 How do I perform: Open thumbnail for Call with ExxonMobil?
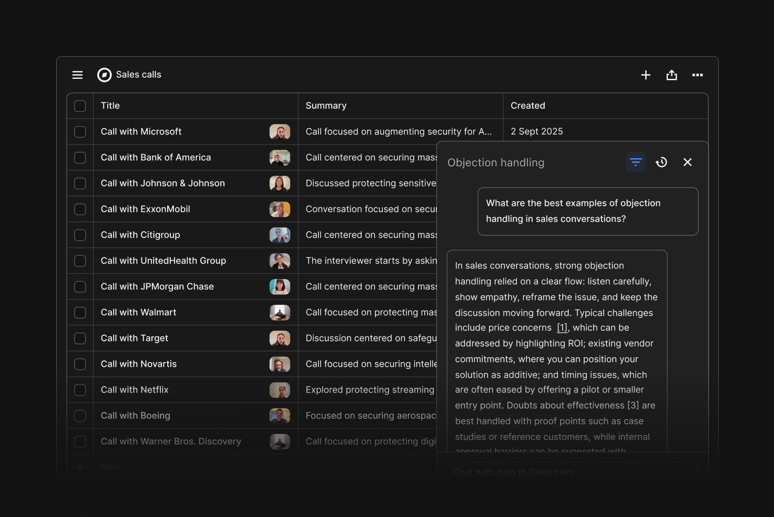point(280,209)
